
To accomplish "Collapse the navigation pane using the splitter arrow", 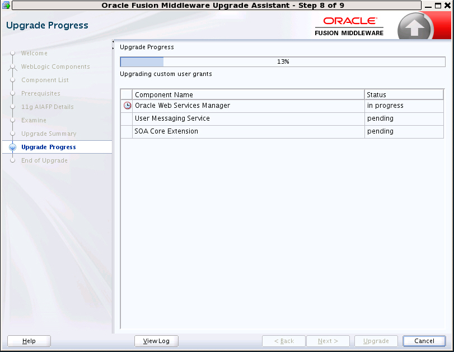I will tap(113, 42).
